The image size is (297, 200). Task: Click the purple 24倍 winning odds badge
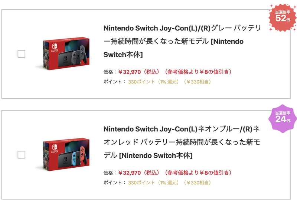point(283,118)
